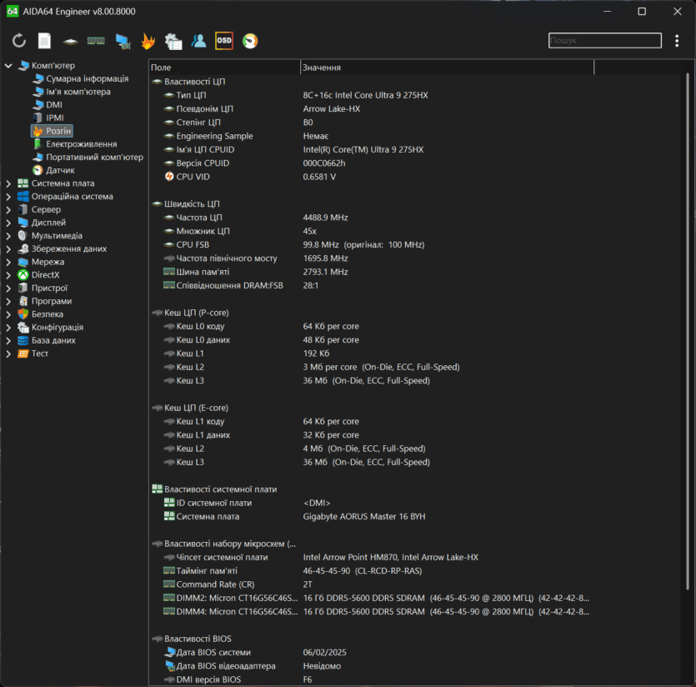Viewport: 696px width, 687px height.
Task: Start the flame stability test toolbar icon
Action: click(x=148, y=41)
